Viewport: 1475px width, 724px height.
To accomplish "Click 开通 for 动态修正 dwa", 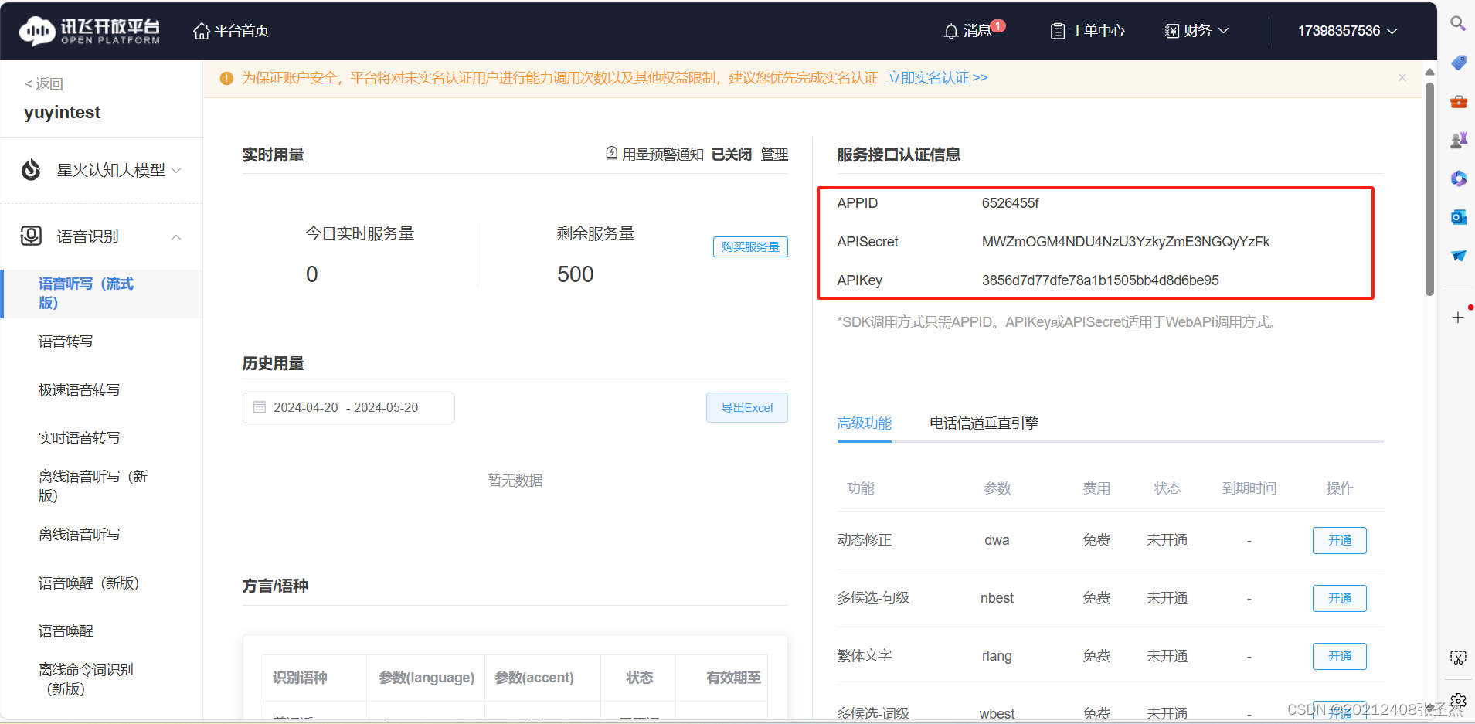I will click(x=1340, y=541).
